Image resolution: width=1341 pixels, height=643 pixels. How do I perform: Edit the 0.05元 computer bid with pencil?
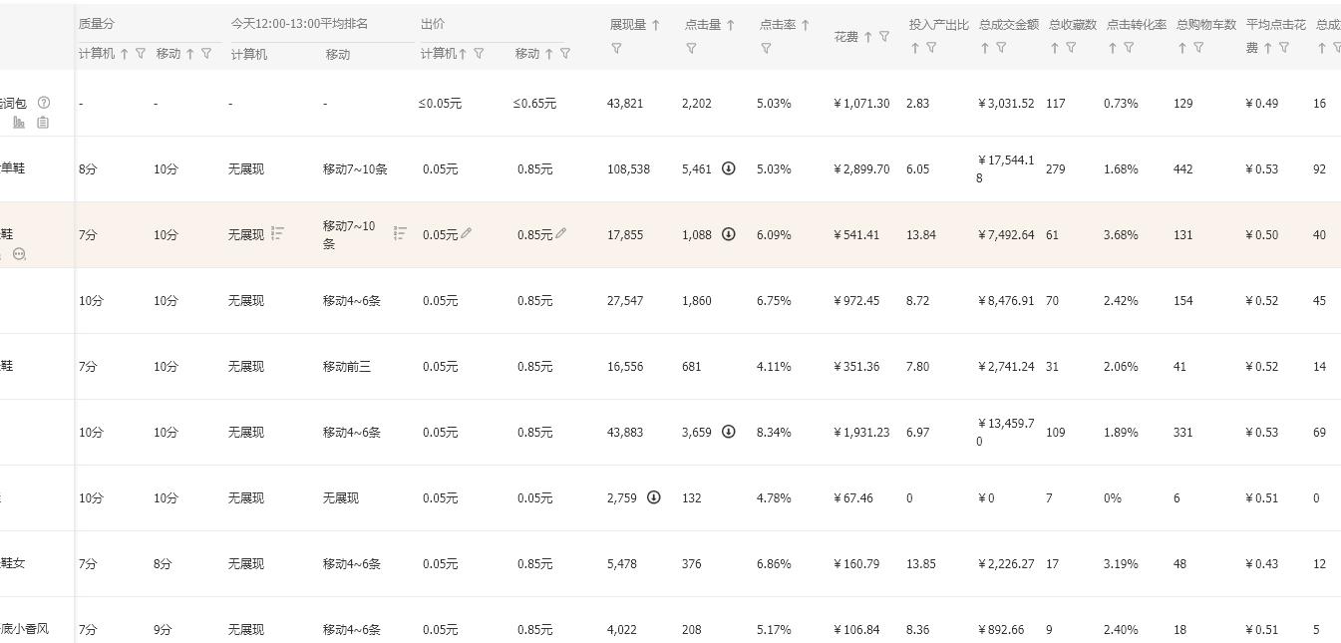[x=467, y=233]
